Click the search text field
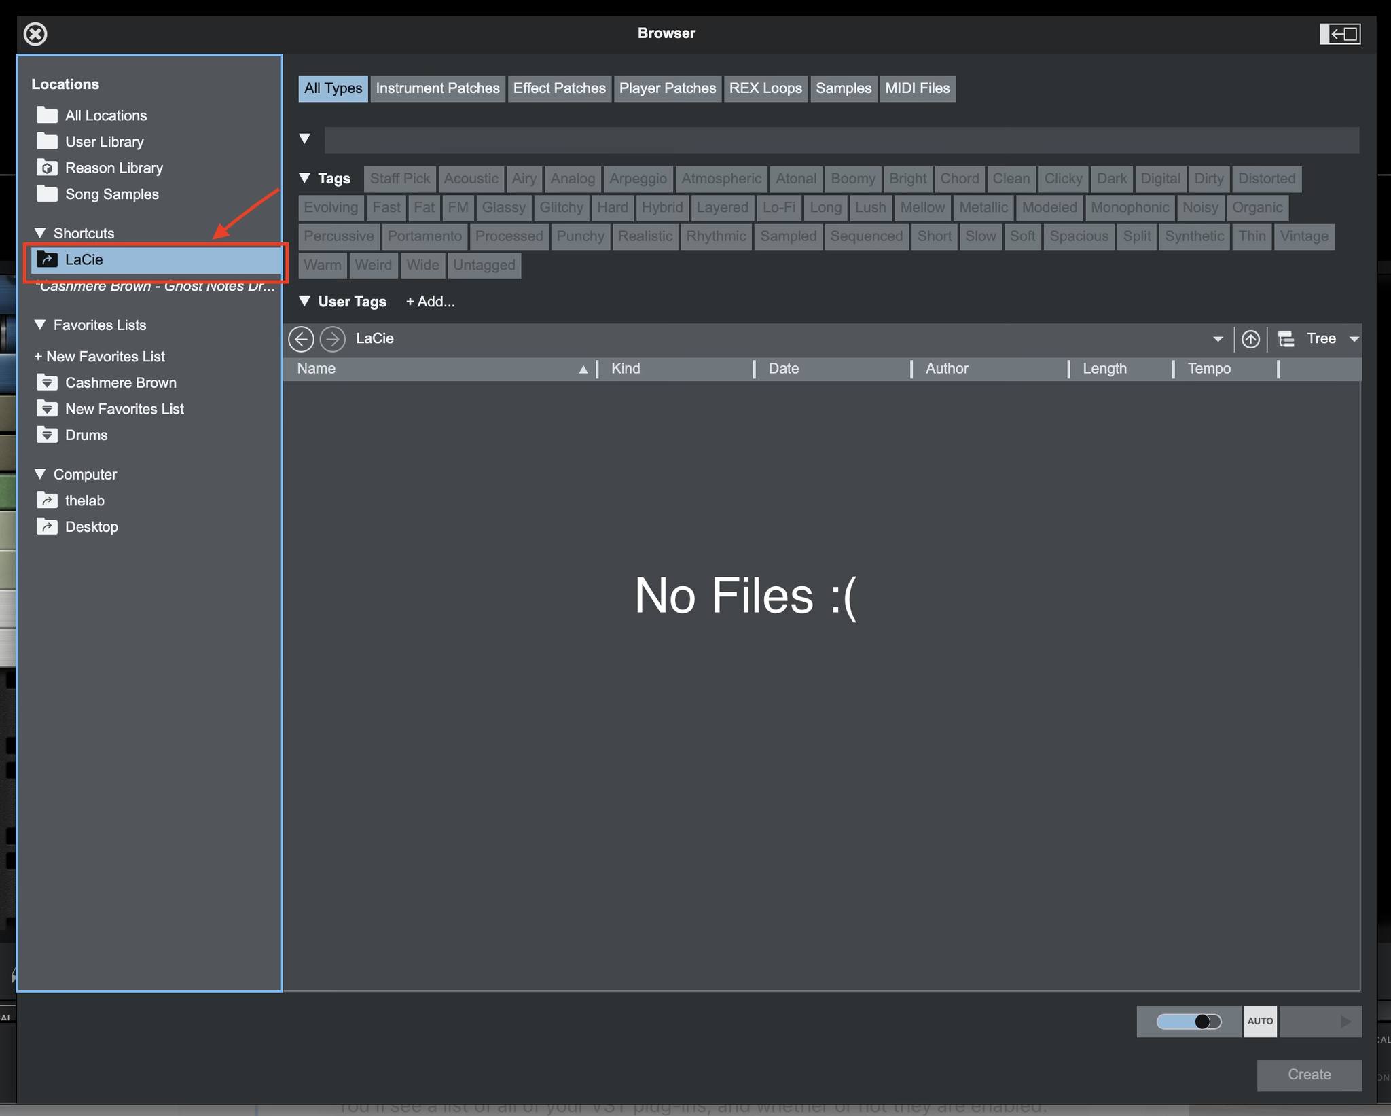The height and width of the screenshot is (1116, 1391). (x=842, y=140)
